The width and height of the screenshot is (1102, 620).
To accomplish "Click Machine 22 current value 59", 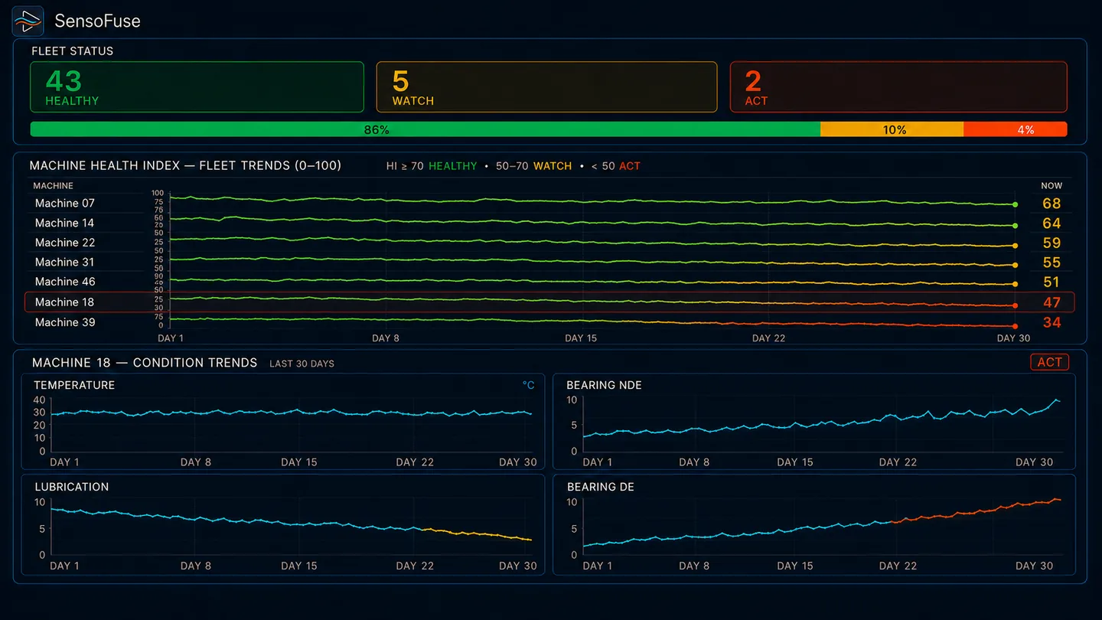I will [x=1051, y=243].
